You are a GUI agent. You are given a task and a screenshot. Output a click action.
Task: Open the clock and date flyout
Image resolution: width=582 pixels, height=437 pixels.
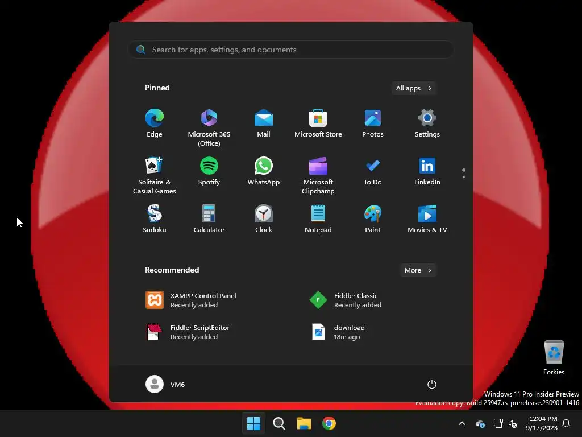pos(542,423)
